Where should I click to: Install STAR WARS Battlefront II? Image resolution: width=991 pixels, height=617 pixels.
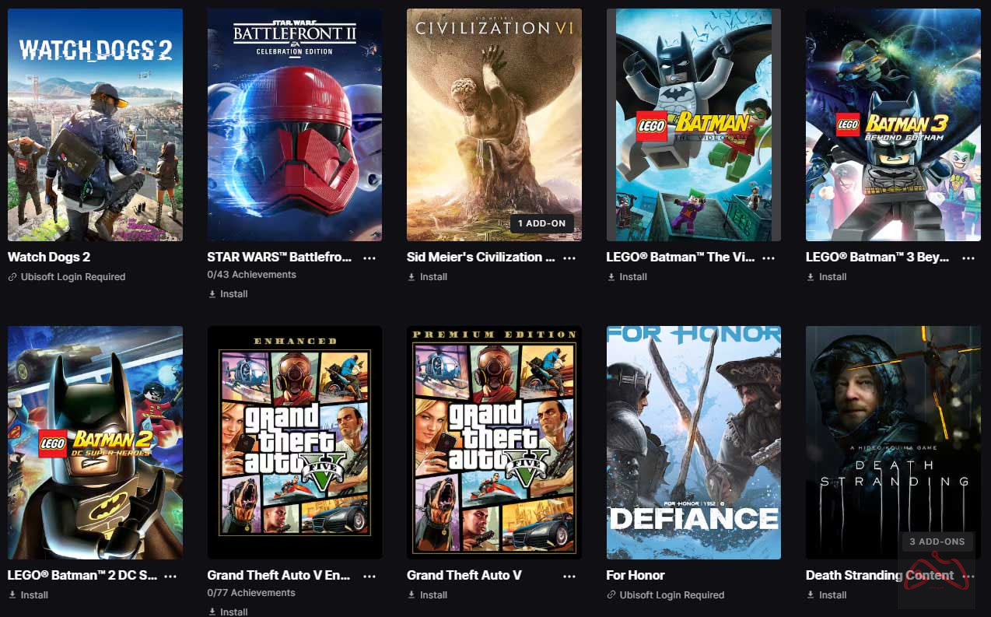point(228,294)
